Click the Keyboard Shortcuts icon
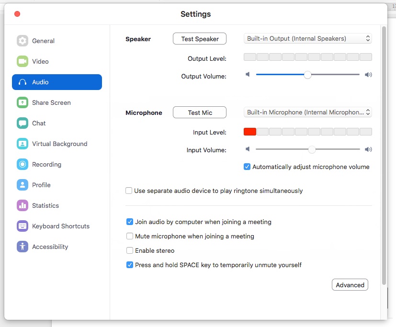 [23, 226]
